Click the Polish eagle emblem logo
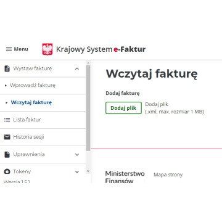This screenshot has height=222, width=222. click(x=47, y=49)
